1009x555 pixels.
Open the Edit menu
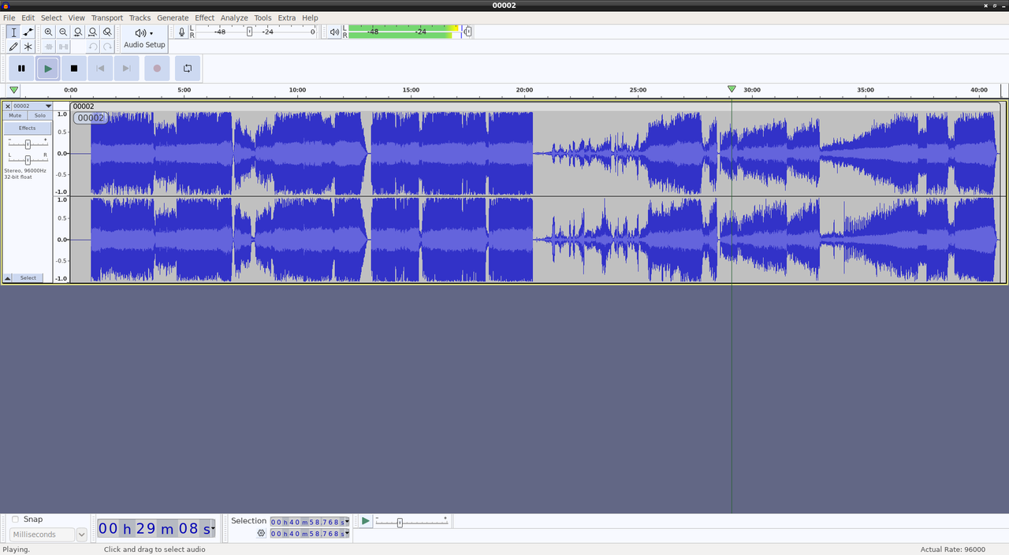point(28,17)
